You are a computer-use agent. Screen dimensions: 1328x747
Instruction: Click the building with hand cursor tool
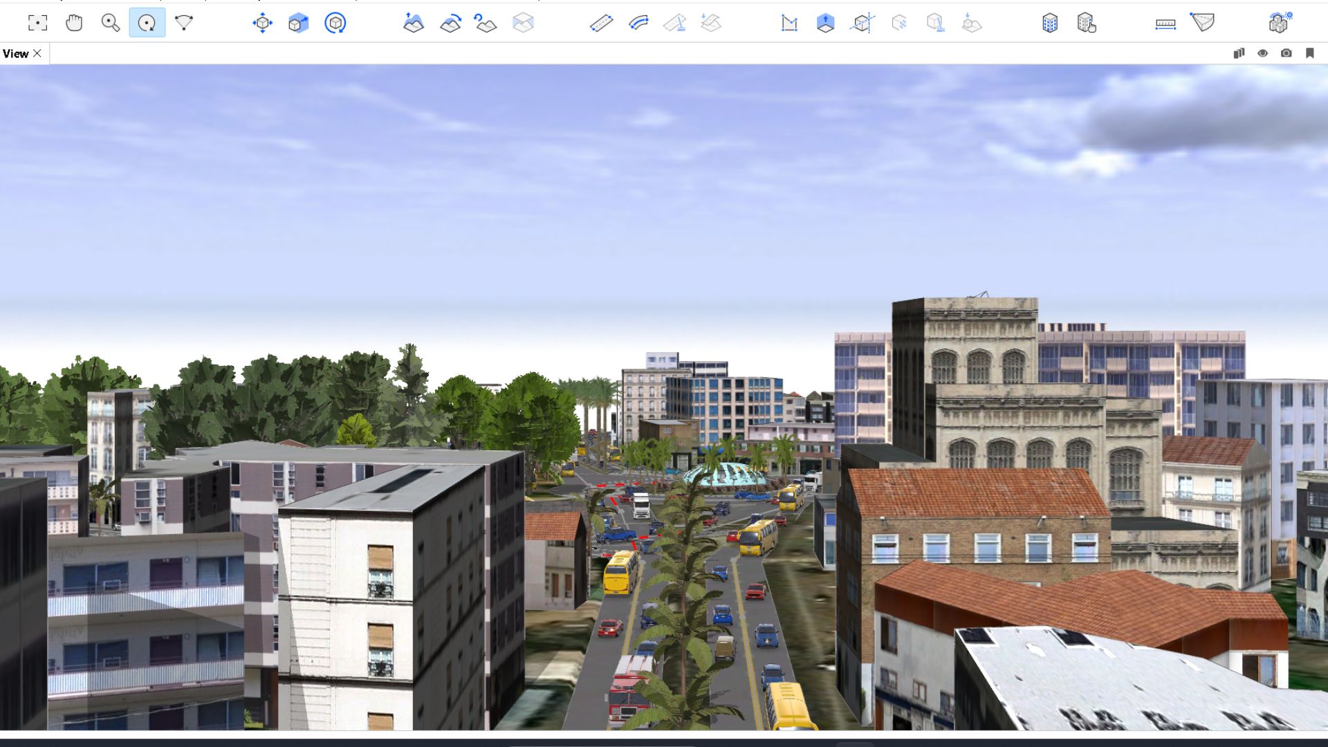pos(1087,23)
